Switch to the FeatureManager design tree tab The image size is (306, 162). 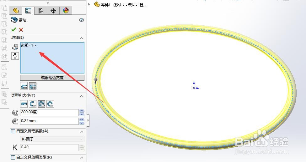point(16,11)
